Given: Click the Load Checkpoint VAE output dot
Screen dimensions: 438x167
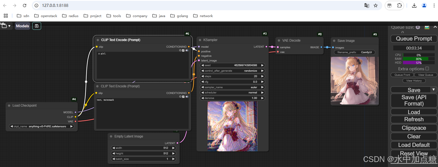Looking at the screenshot, I should pyautogui.click(x=75, y=122).
